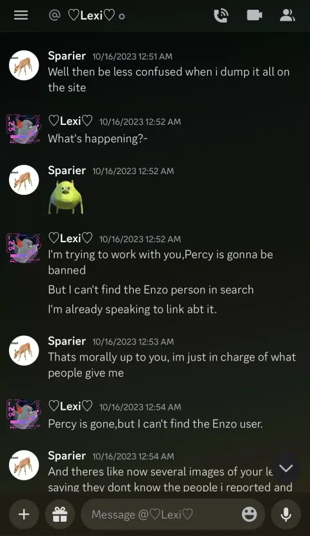This screenshot has height=536, width=310.
Task: Tap the microphone voice message button
Action: pyautogui.click(x=286, y=514)
